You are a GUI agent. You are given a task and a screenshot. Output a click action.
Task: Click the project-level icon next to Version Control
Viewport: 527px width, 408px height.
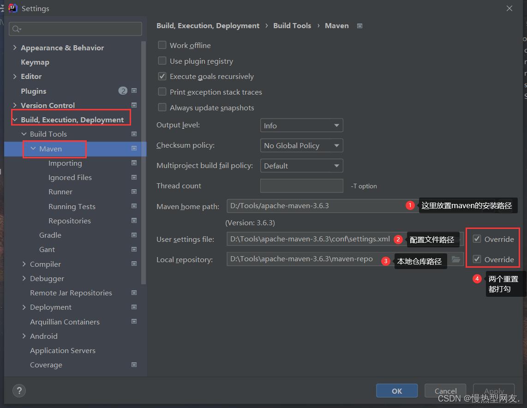pos(134,105)
